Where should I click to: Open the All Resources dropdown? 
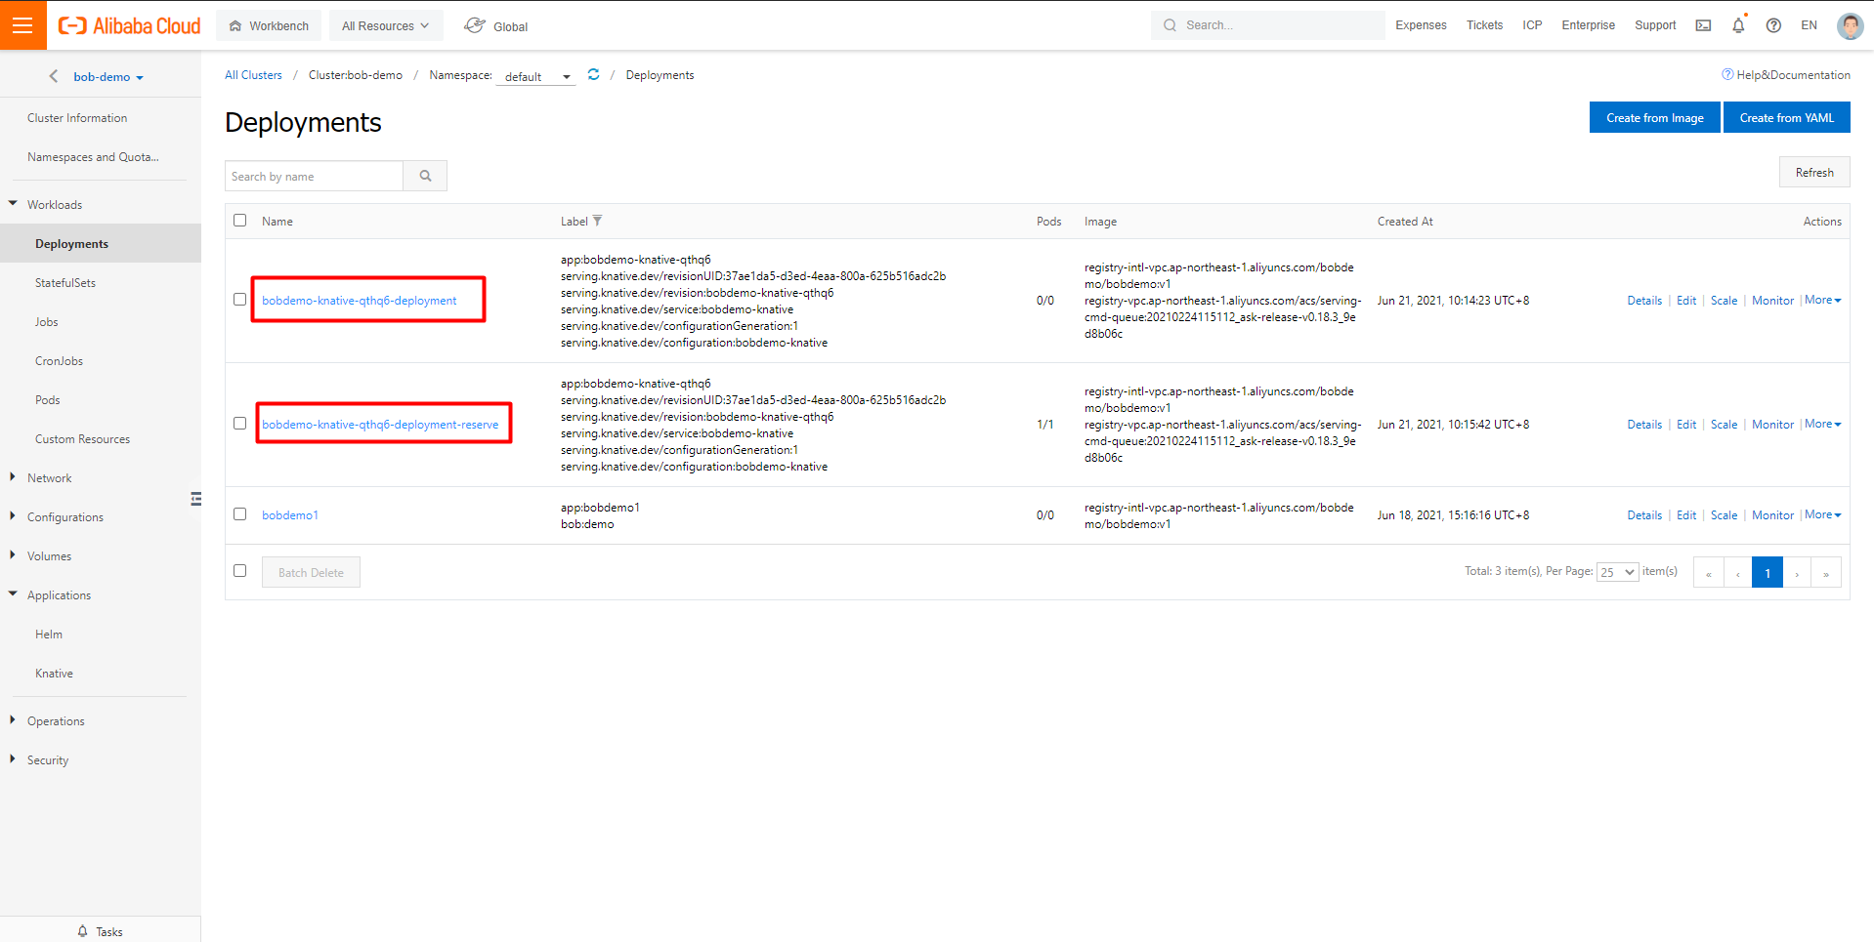[x=386, y=26]
